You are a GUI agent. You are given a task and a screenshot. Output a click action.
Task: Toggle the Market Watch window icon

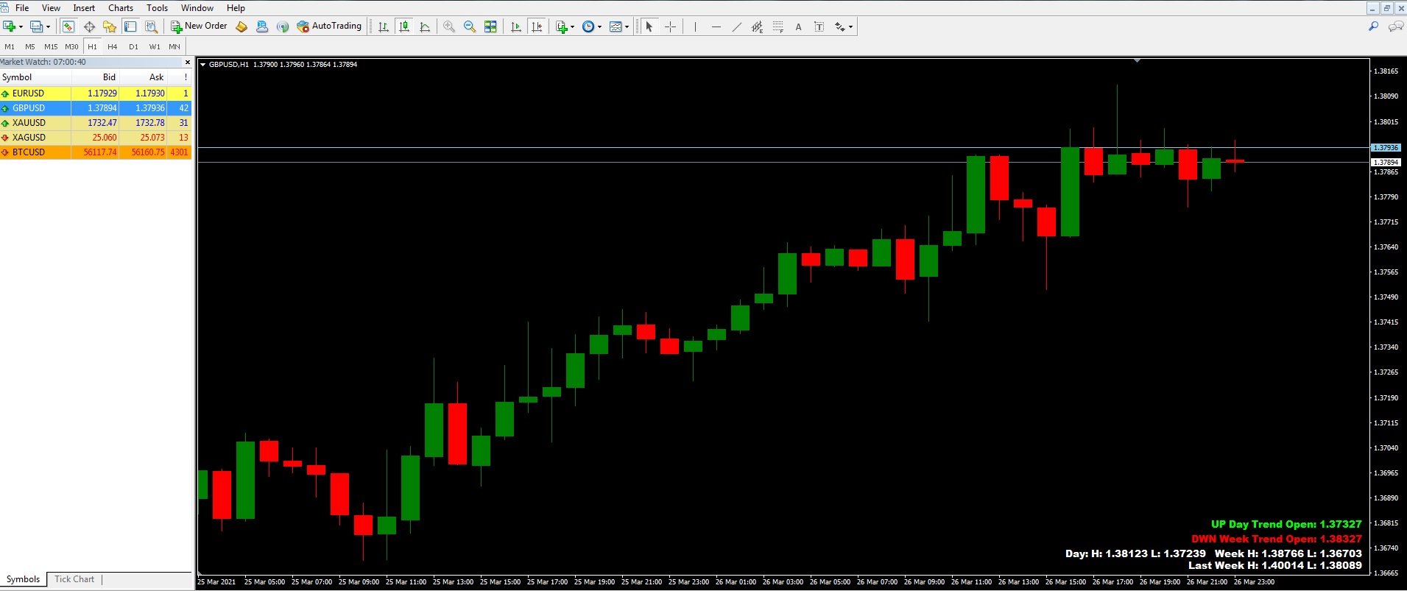[x=68, y=26]
